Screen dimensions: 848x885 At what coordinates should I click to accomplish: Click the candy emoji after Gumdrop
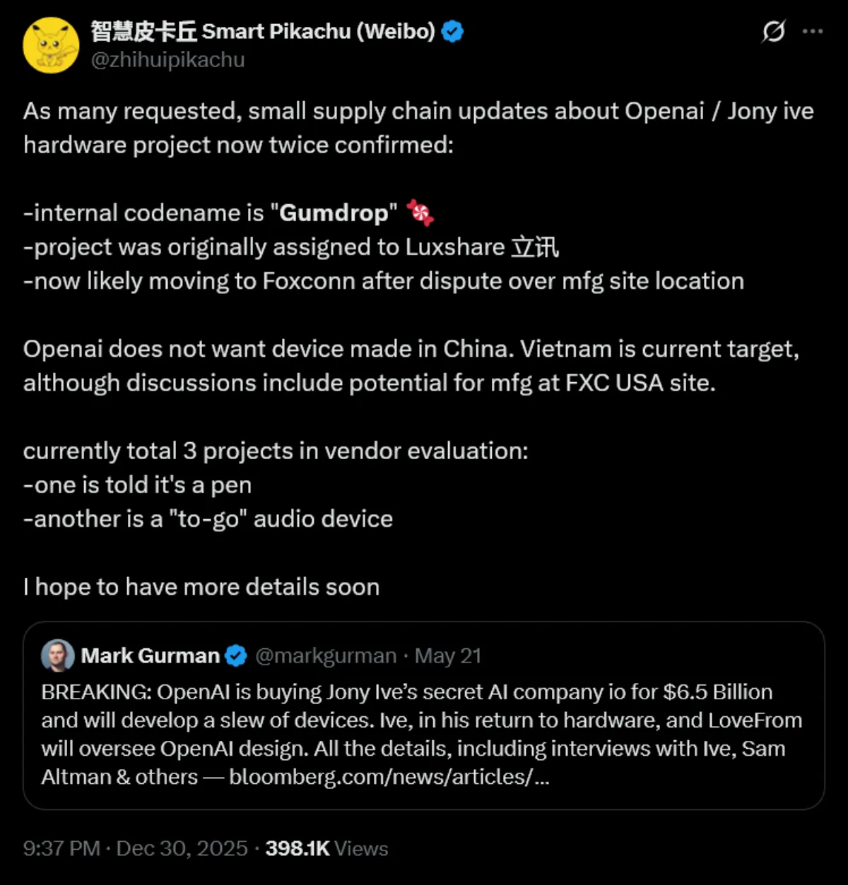(420, 213)
